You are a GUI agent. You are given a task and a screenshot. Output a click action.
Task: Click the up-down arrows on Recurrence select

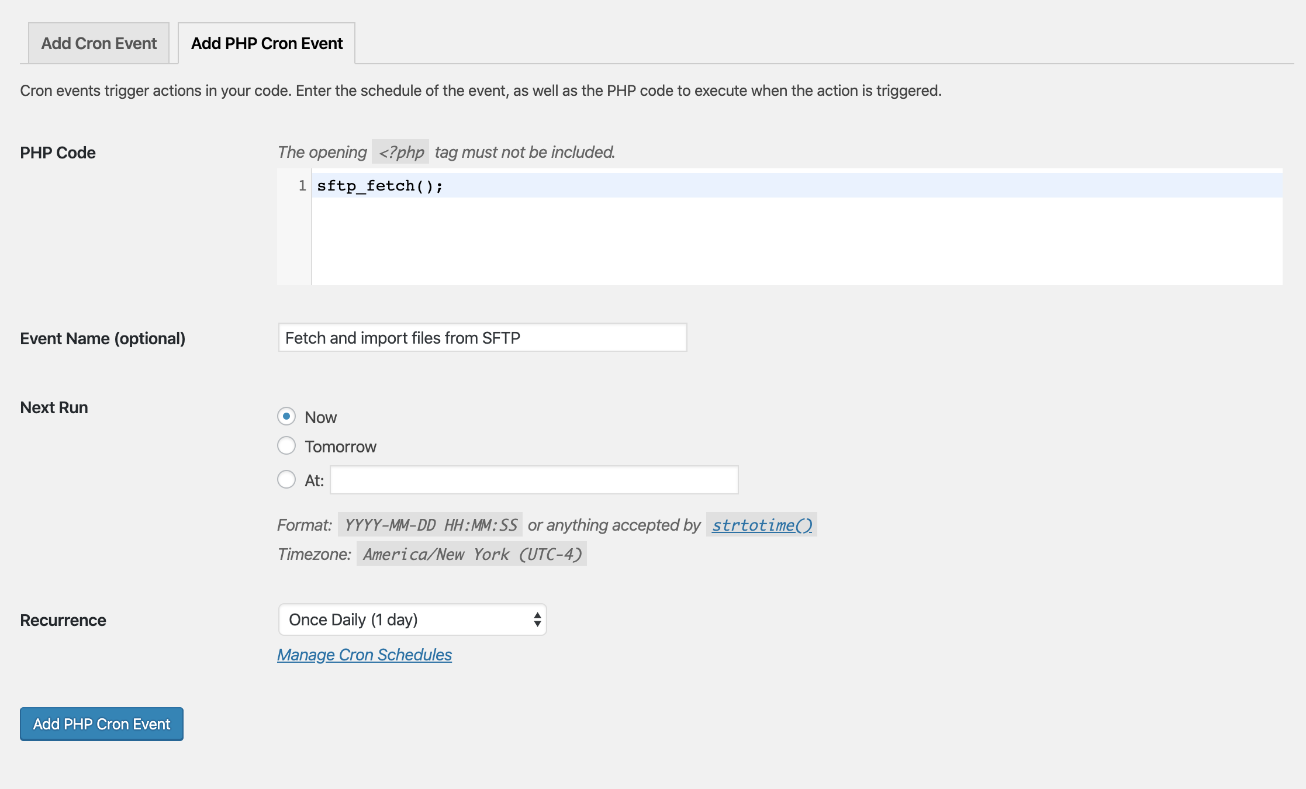click(537, 620)
